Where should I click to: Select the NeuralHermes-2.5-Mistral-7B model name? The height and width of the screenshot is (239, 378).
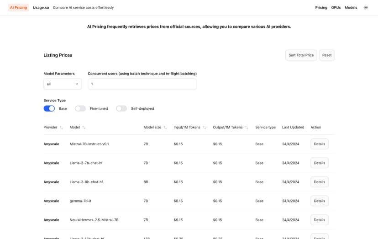click(94, 220)
